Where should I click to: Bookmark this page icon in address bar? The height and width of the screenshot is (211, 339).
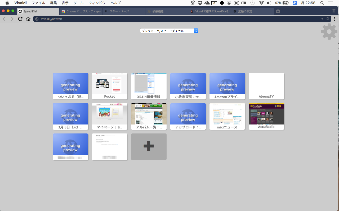point(328,19)
